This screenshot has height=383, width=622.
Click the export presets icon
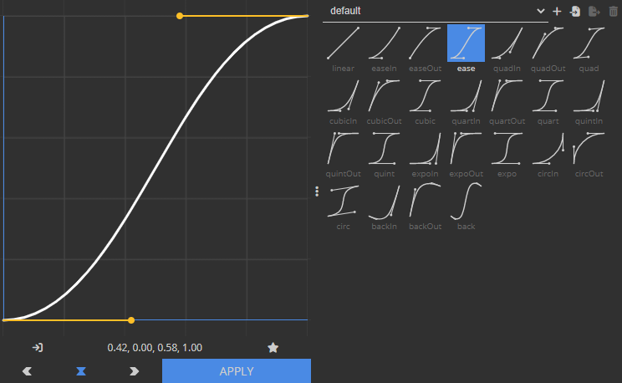(x=594, y=12)
